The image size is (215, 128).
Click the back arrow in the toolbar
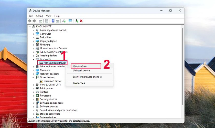(30, 21)
